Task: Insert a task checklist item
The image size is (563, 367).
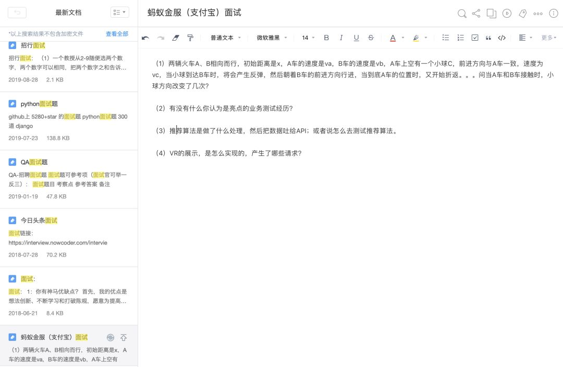Action: 474,38
